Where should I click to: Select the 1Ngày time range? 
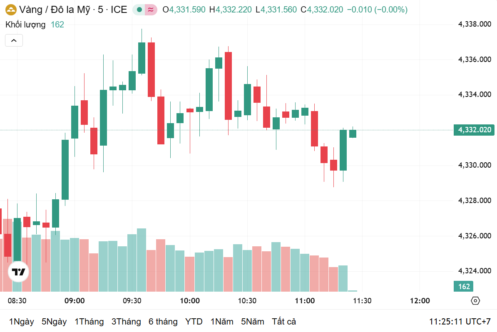[x=21, y=322]
